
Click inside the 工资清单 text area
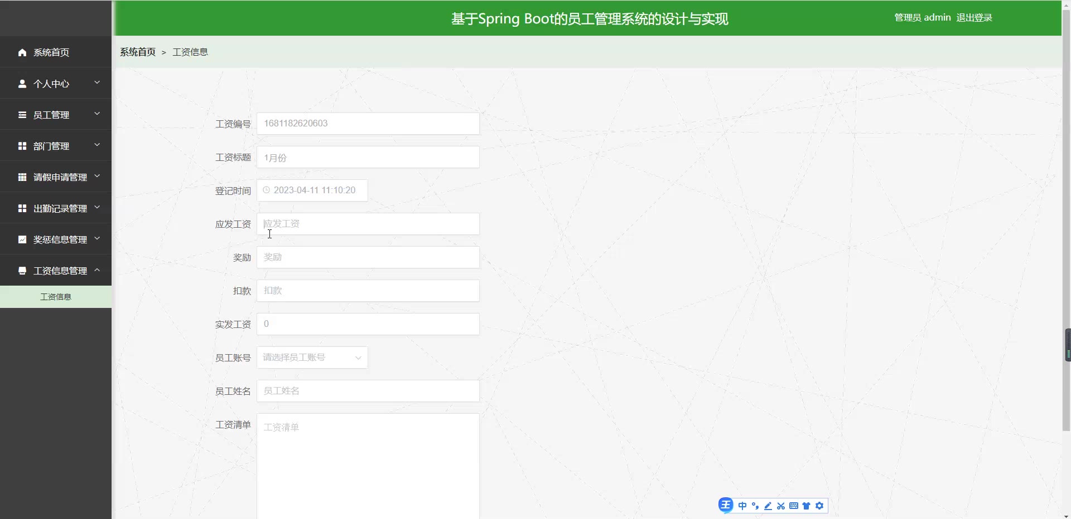[368, 466]
